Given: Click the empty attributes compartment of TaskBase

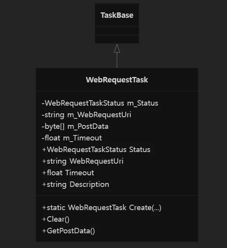Looking at the screenshot, I should point(117,31).
